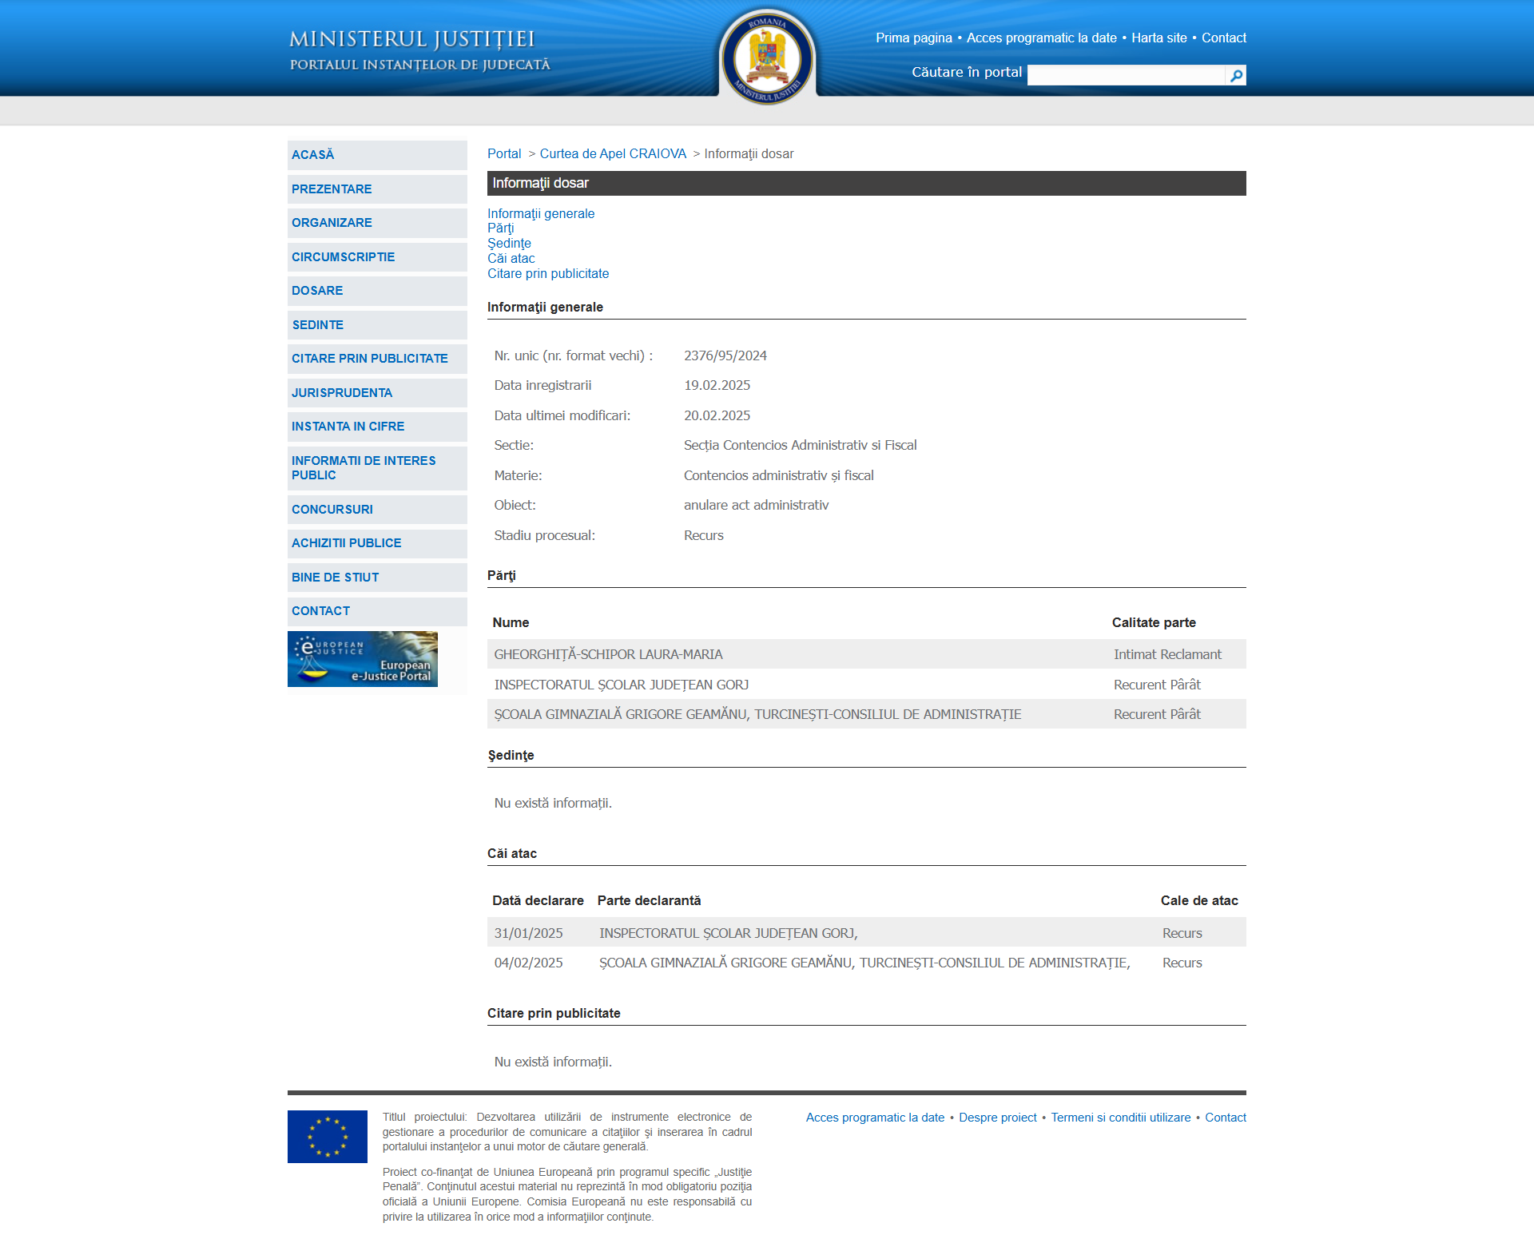Select BINE DE STIUT sidebar item
This screenshot has height=1235, width=1534.
[x=377, y=578]
